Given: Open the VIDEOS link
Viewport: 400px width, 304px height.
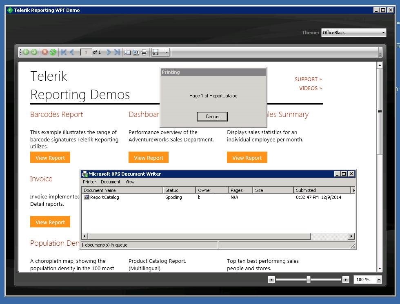Looking at the screenshot, I should tap(311, 88).
